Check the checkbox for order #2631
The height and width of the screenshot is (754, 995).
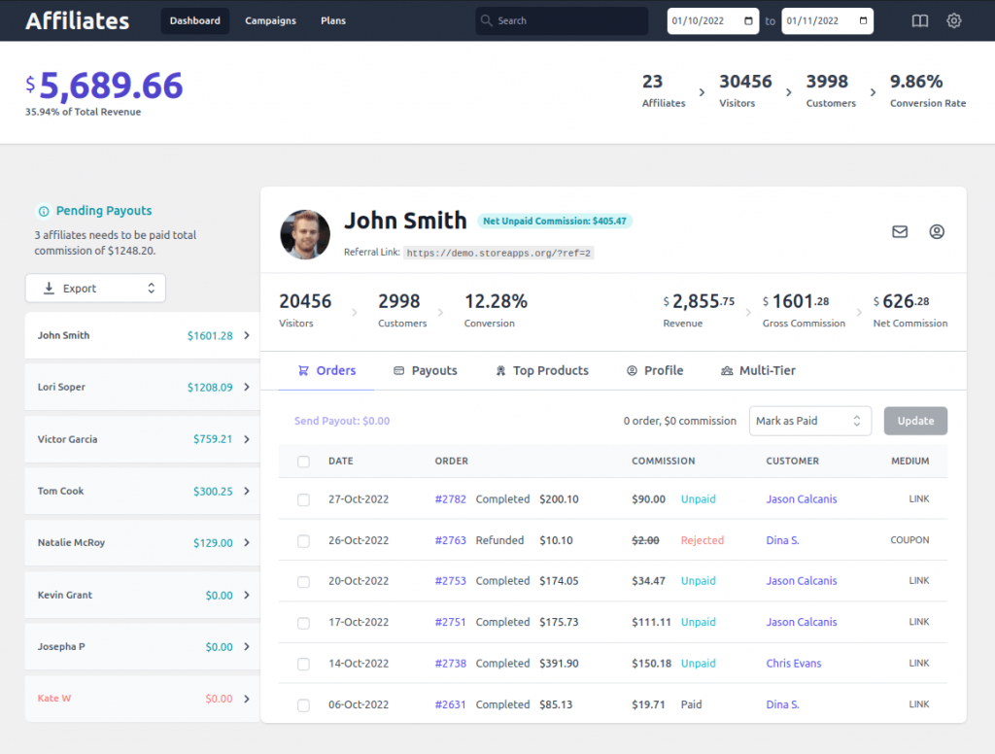[303, 703]
